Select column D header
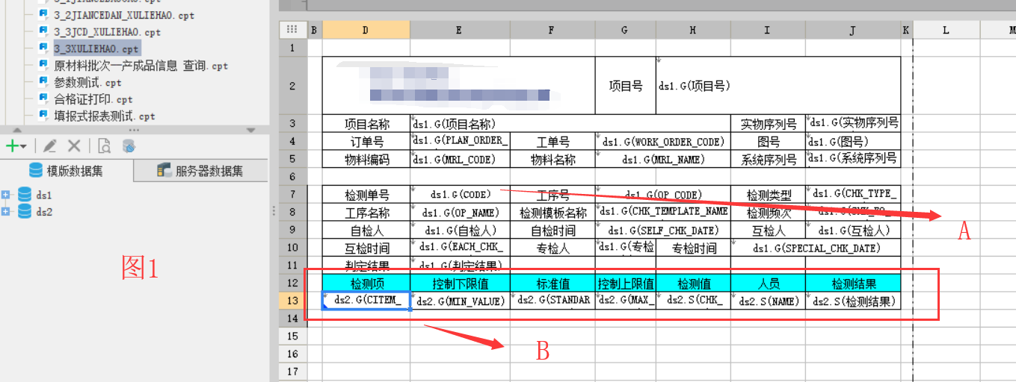Viewport: 1016px width, 382px height. 366,30
